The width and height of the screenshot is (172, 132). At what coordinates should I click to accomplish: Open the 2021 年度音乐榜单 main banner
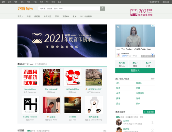[62, 41]
